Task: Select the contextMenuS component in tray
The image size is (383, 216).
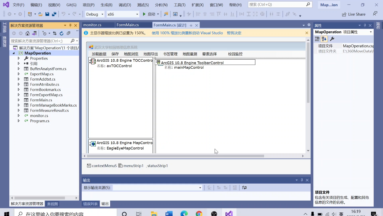Action: tap(102, 166)
